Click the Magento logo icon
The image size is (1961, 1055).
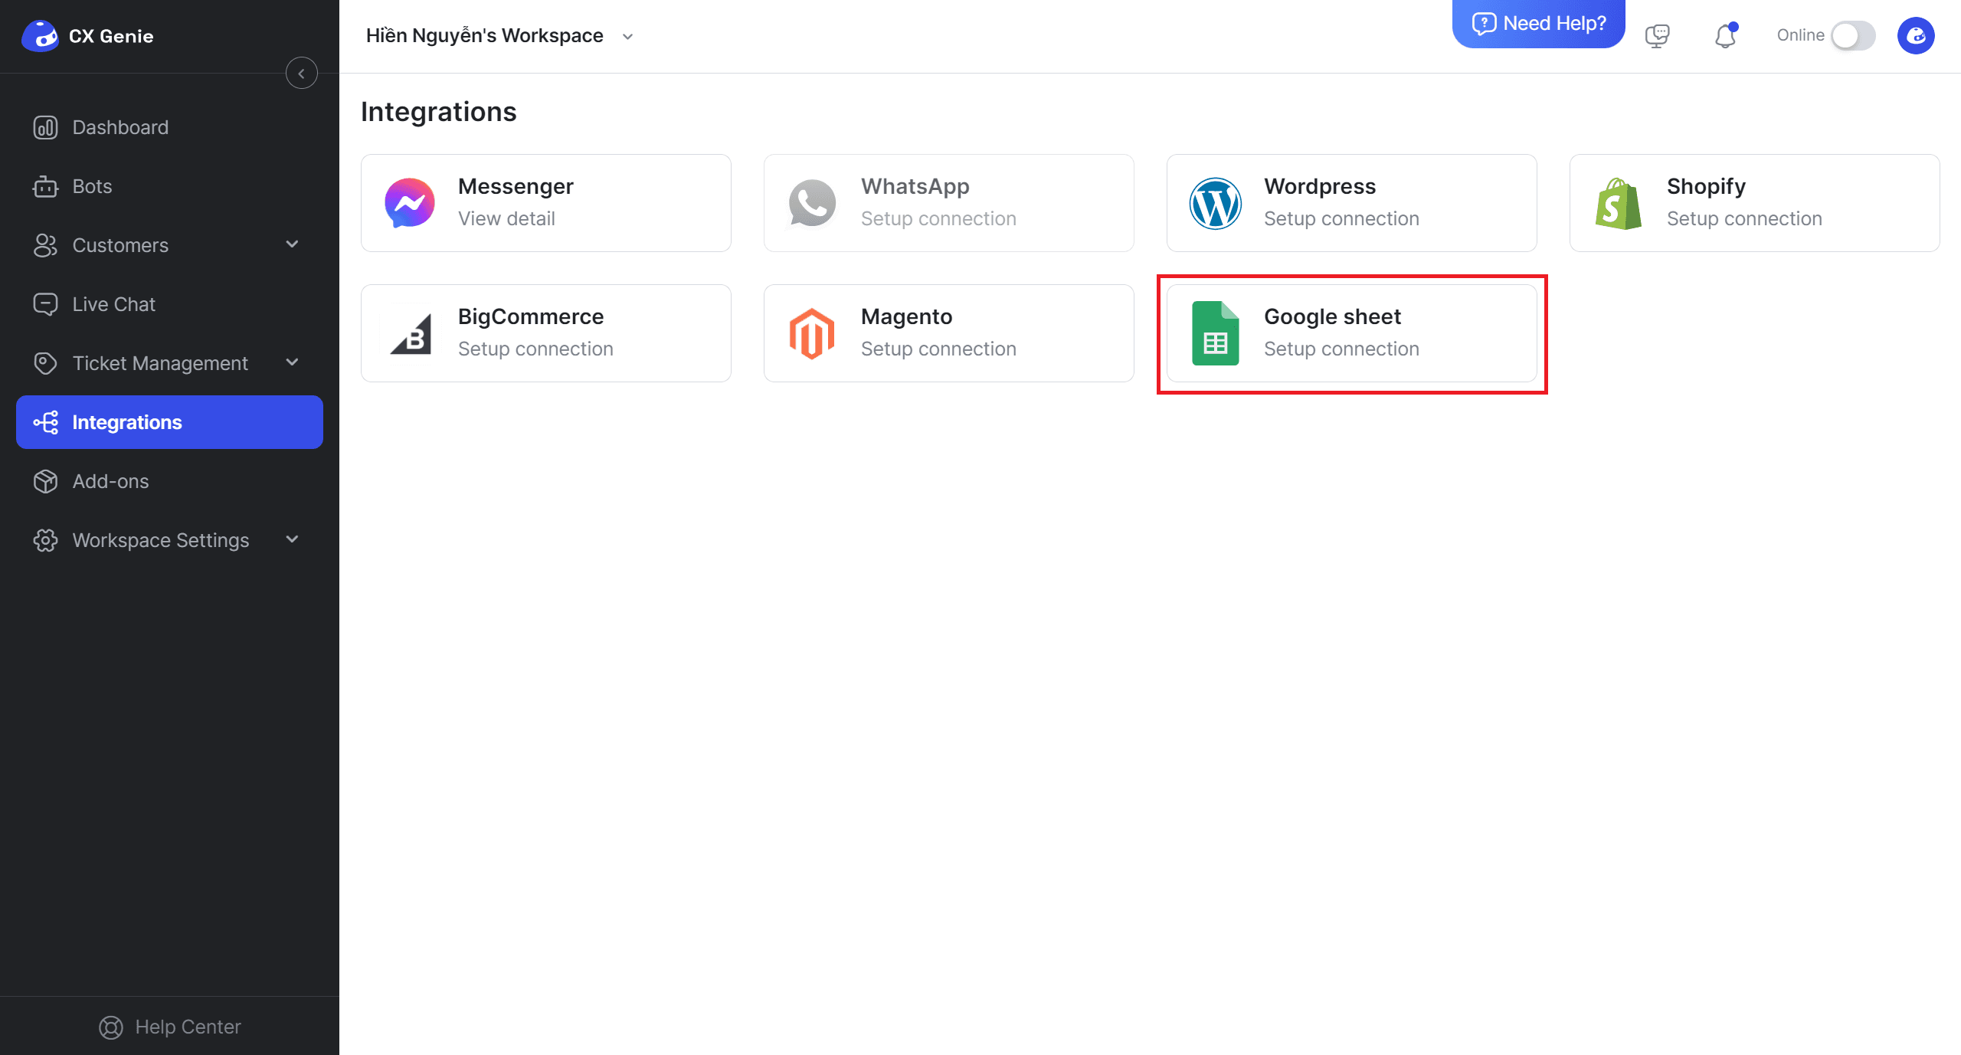click(x=812, y=333)
